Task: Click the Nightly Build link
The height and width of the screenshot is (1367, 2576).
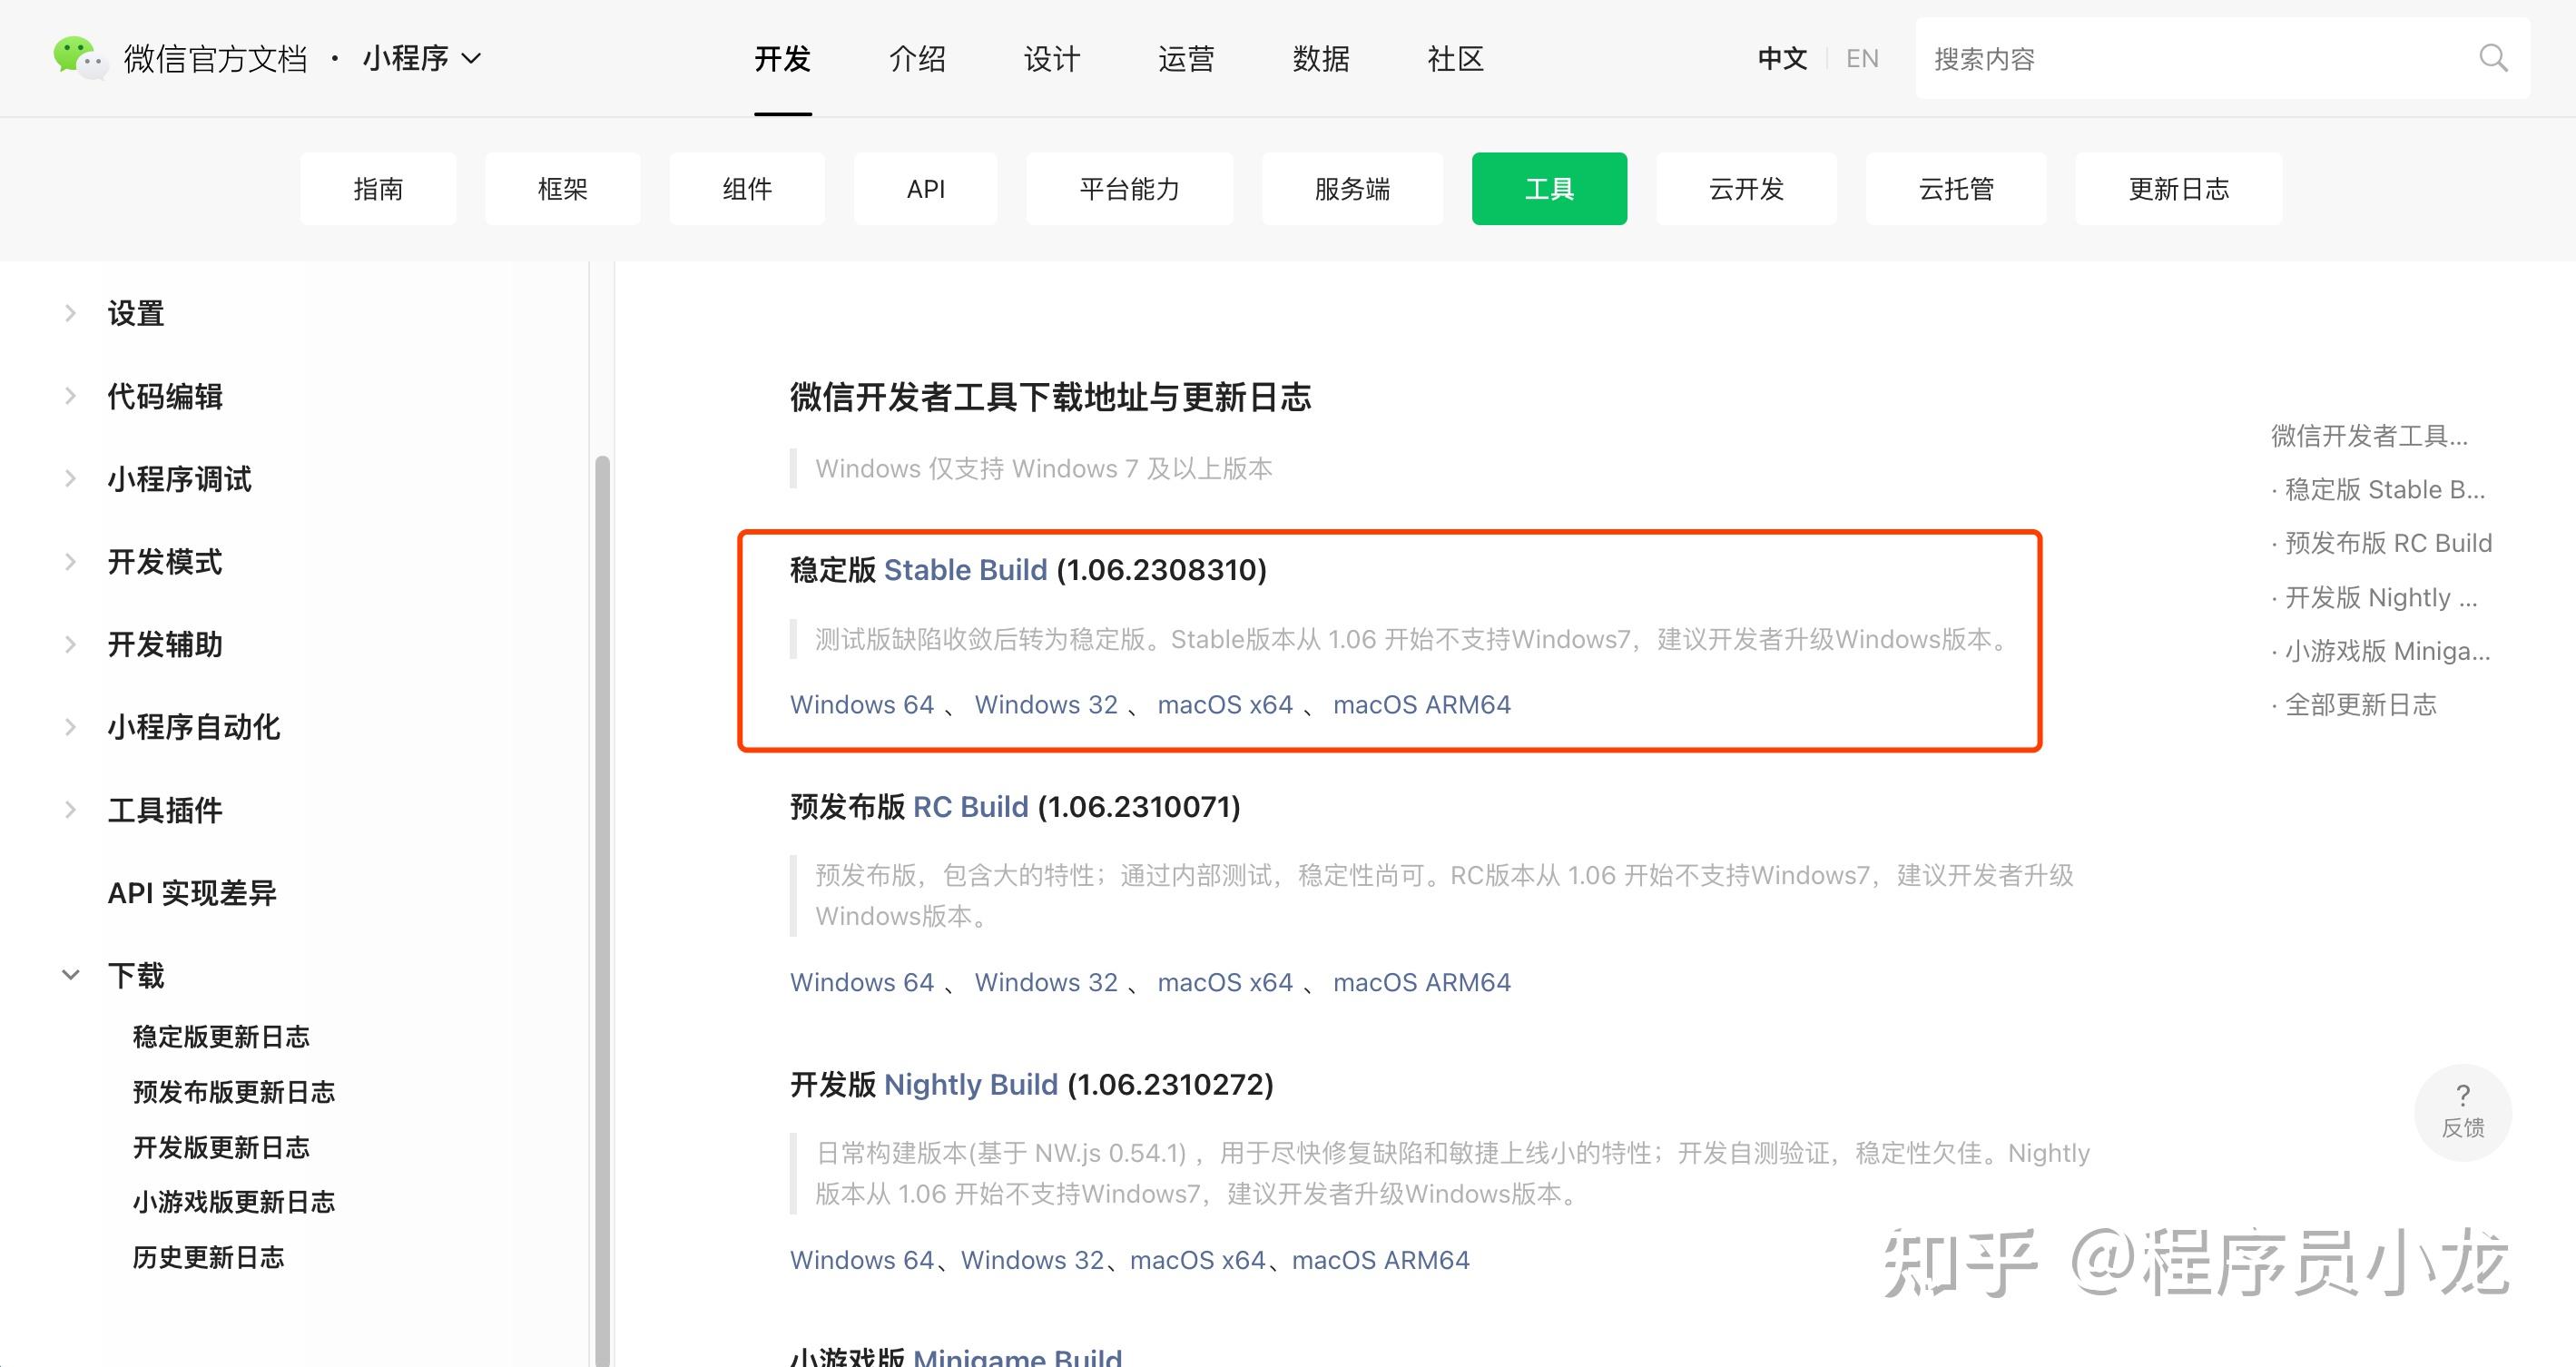Action: (x=971, y=1084)
